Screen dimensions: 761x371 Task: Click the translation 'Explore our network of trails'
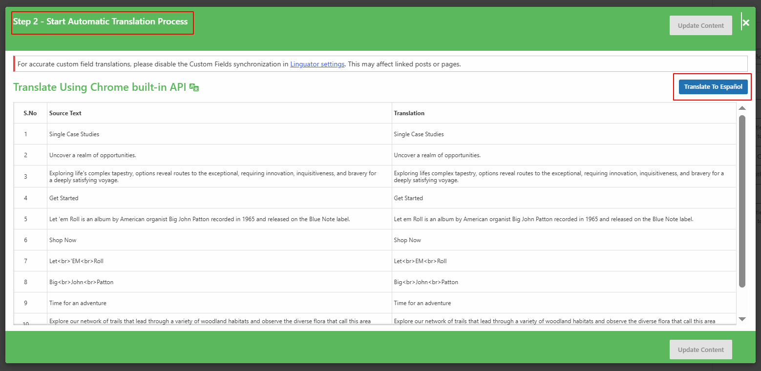(x=554, y=321)
